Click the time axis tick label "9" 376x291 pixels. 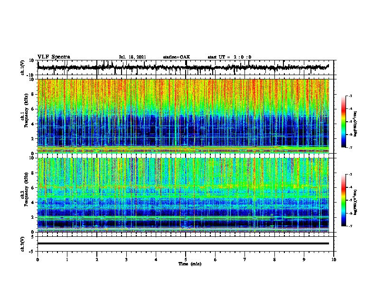pyautogui.click(x=304, y=260)
